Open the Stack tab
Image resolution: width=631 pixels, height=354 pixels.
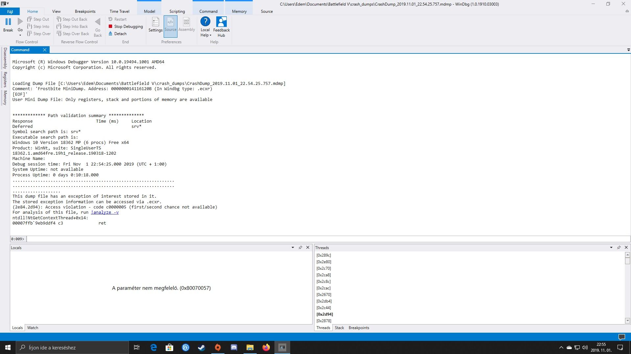click(x=339, y=328)
